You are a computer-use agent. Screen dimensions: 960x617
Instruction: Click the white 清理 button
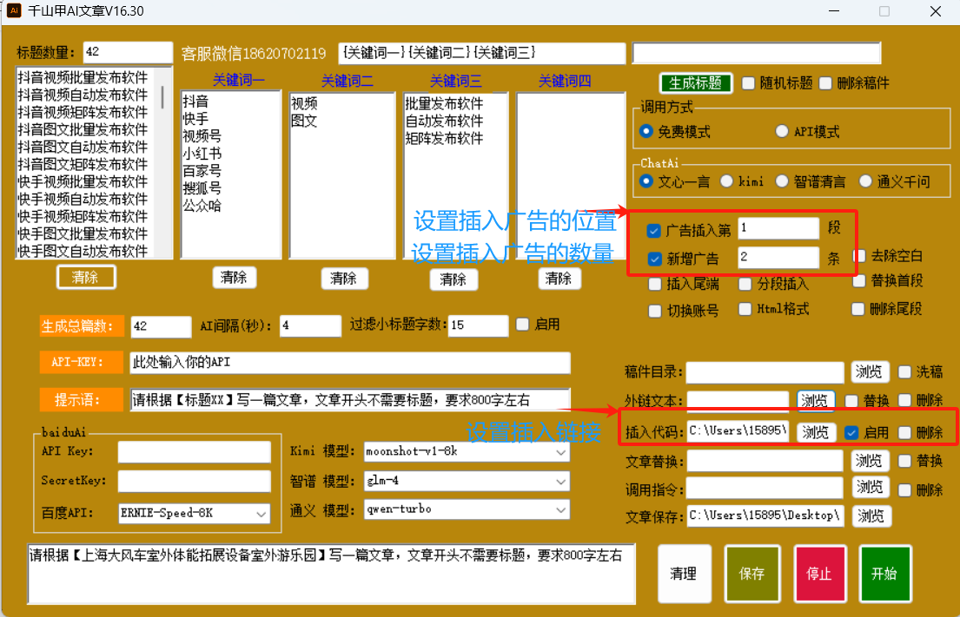pos(684,574)
